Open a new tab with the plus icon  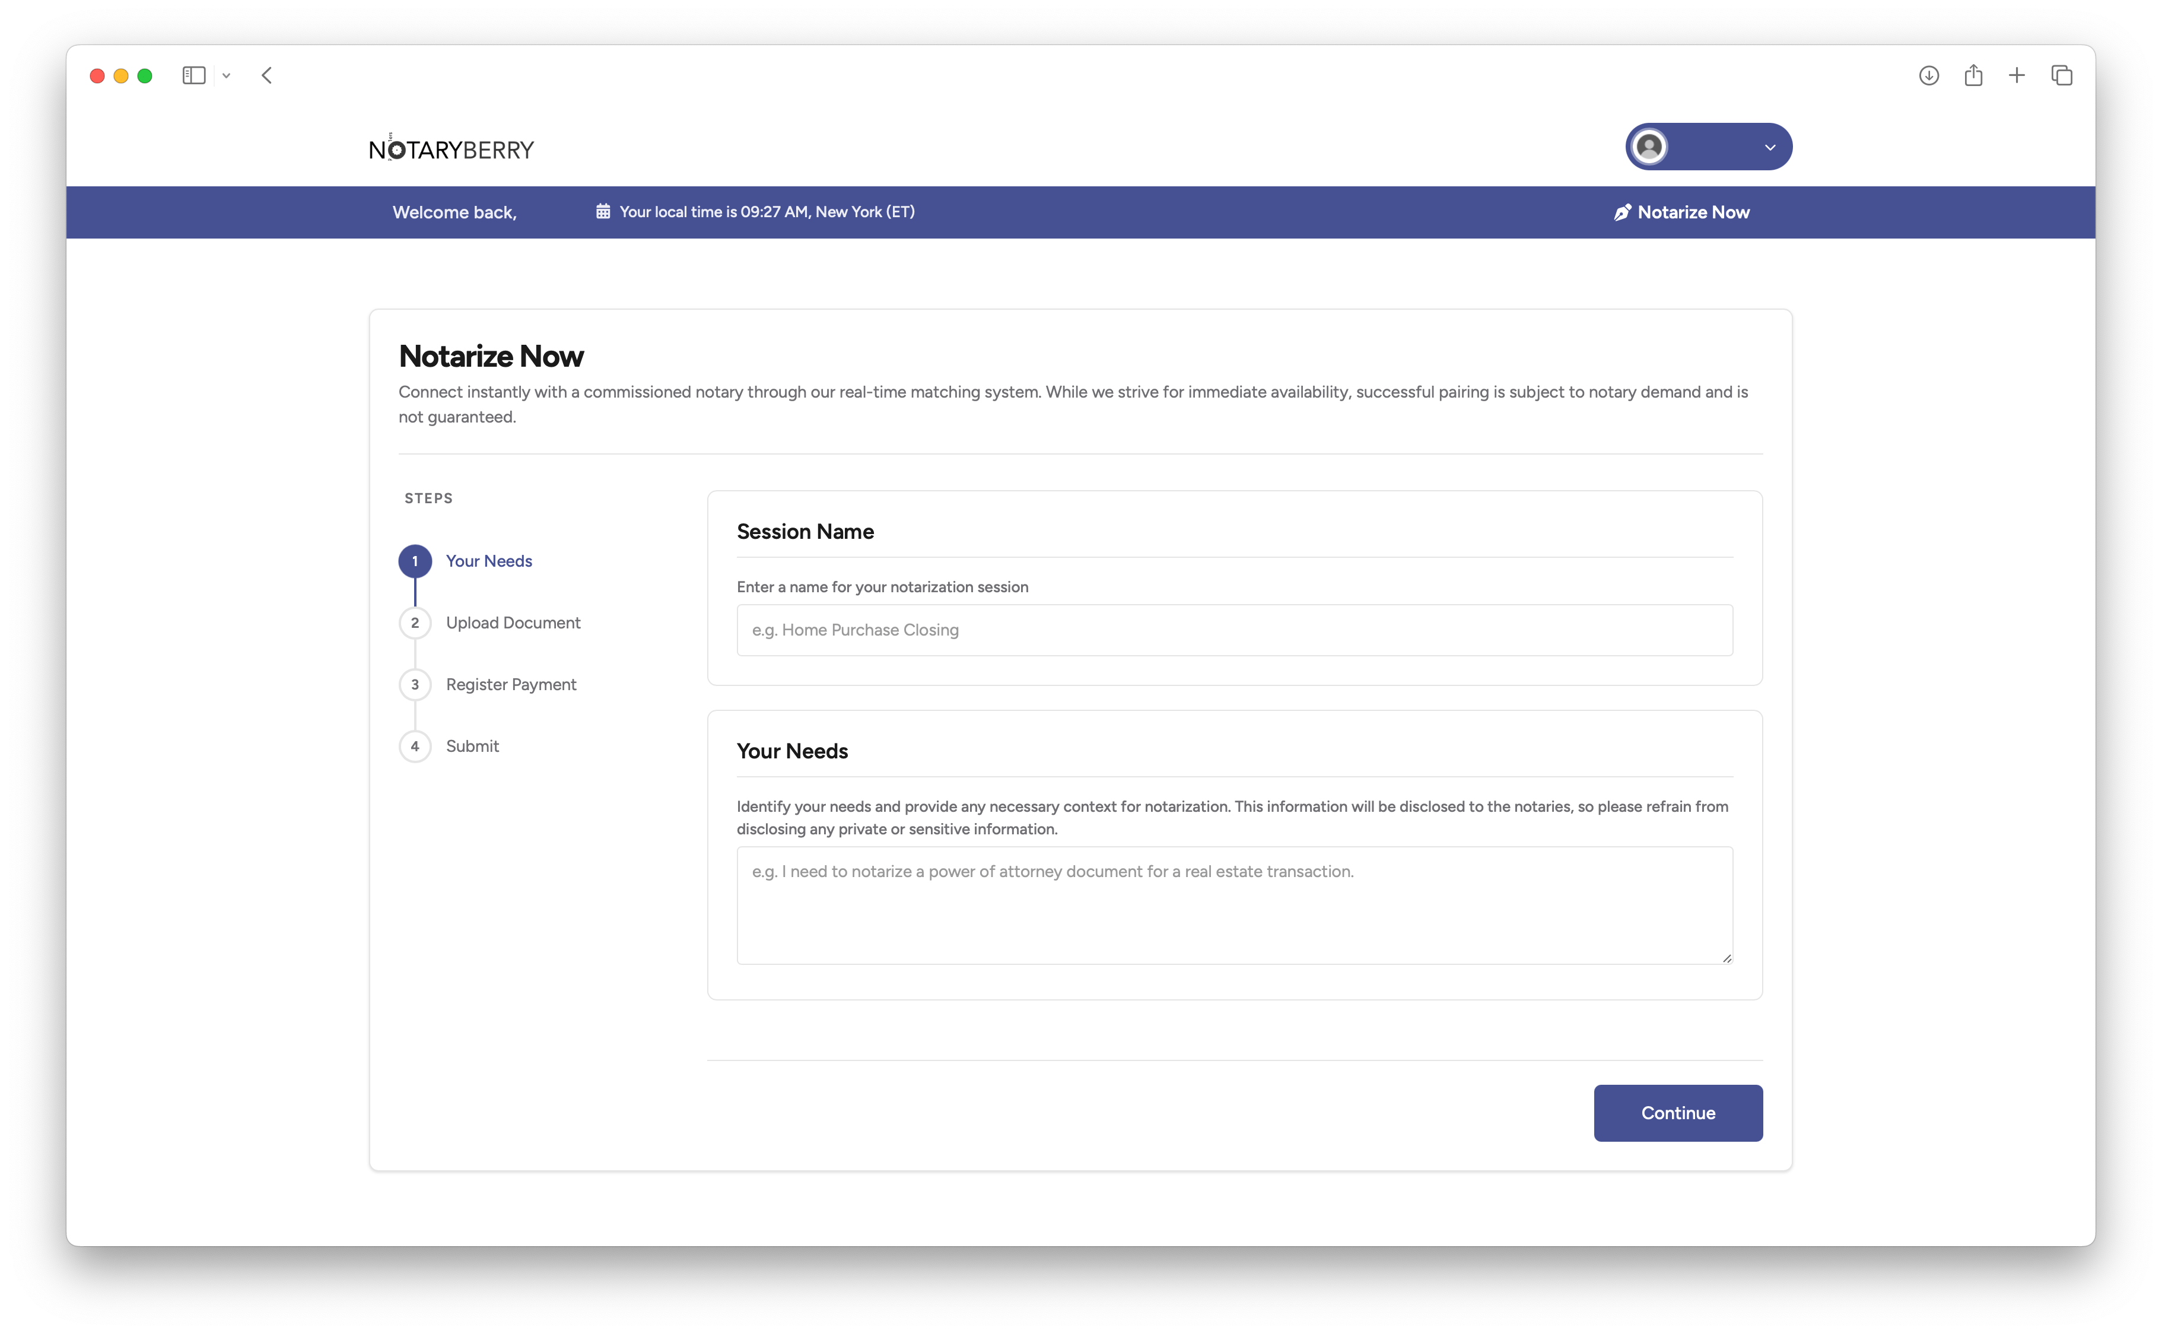pyautogui.click(x=2017, y=75)
